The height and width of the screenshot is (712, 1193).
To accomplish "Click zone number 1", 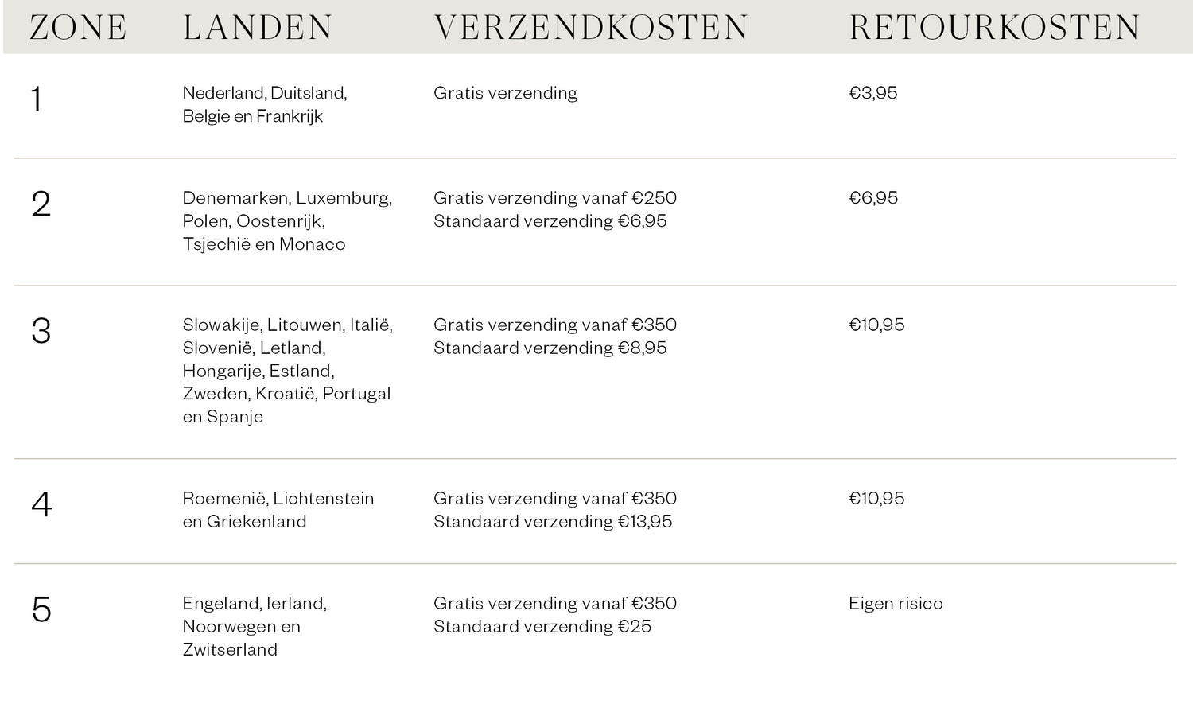I will 37,99.
